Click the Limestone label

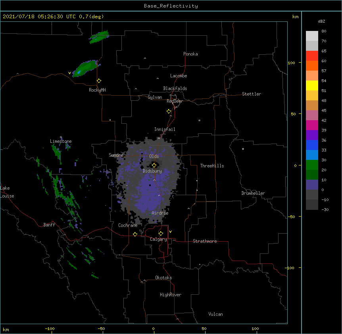coord(61,141)
